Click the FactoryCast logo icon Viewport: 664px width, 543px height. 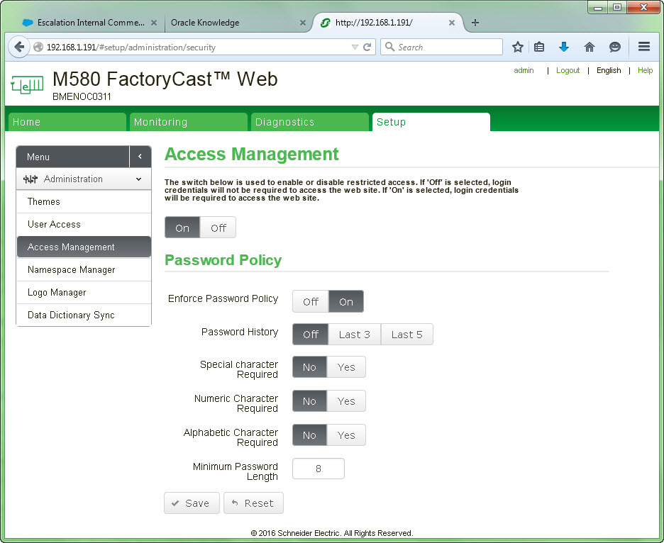pyautogui.click(x=27, y=84)
